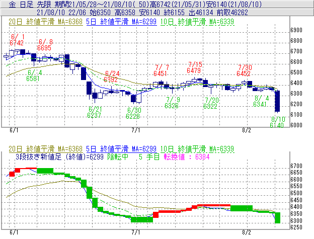Image resolution: width=314 pixels, height=239 pixels.
Task: Click the 7/1 date label under upper chart
Action: [x=136, y=130]
